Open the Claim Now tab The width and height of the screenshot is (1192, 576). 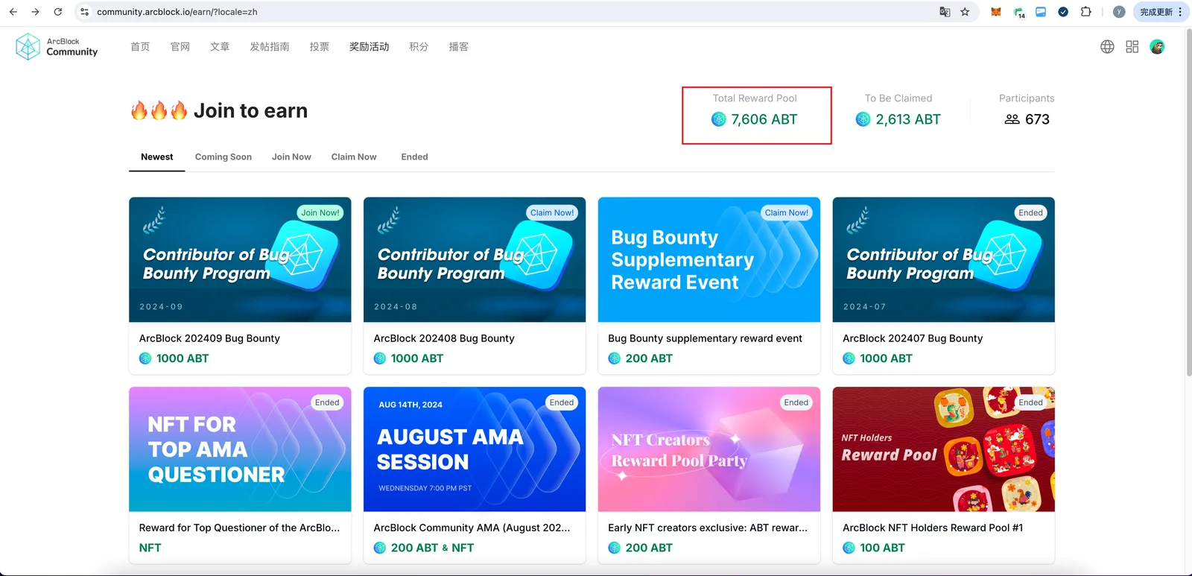354,157
